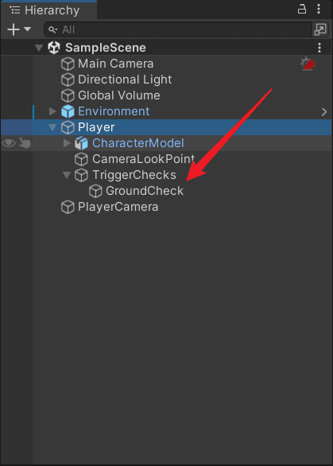Screen dimensions: 333x466
Task: Expand the Environment prefab arrow
Action: point(52,111)
